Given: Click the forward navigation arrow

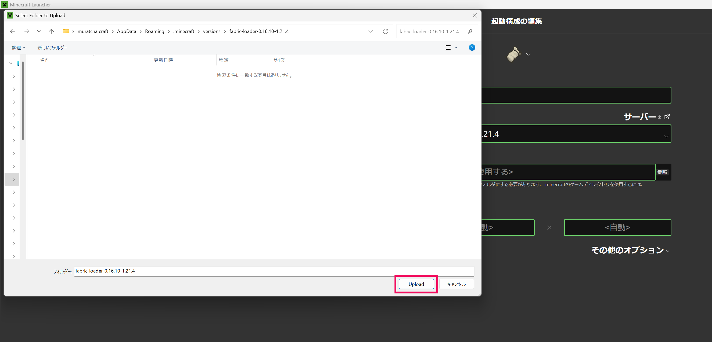Looking at the screenshot, I should [x=27, y=31].
